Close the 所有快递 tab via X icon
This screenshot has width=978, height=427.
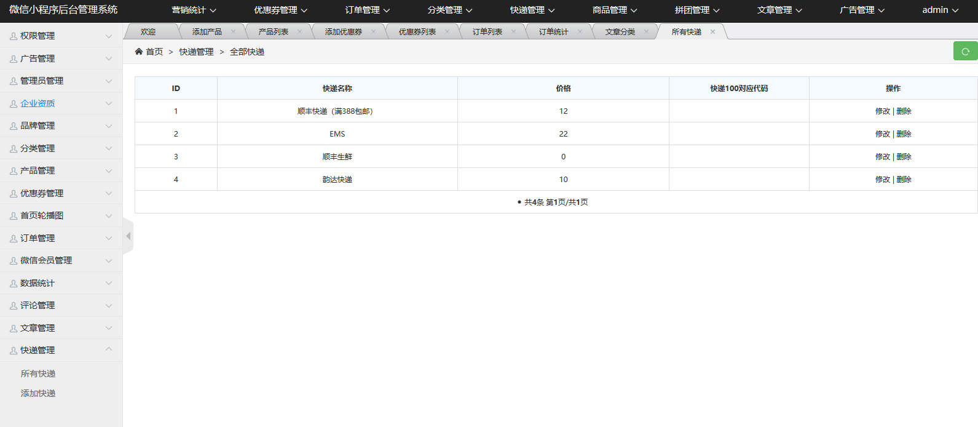712,32
